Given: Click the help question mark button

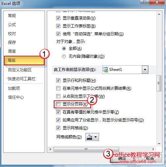Looking at the screenshot, I should click(144, 2).
